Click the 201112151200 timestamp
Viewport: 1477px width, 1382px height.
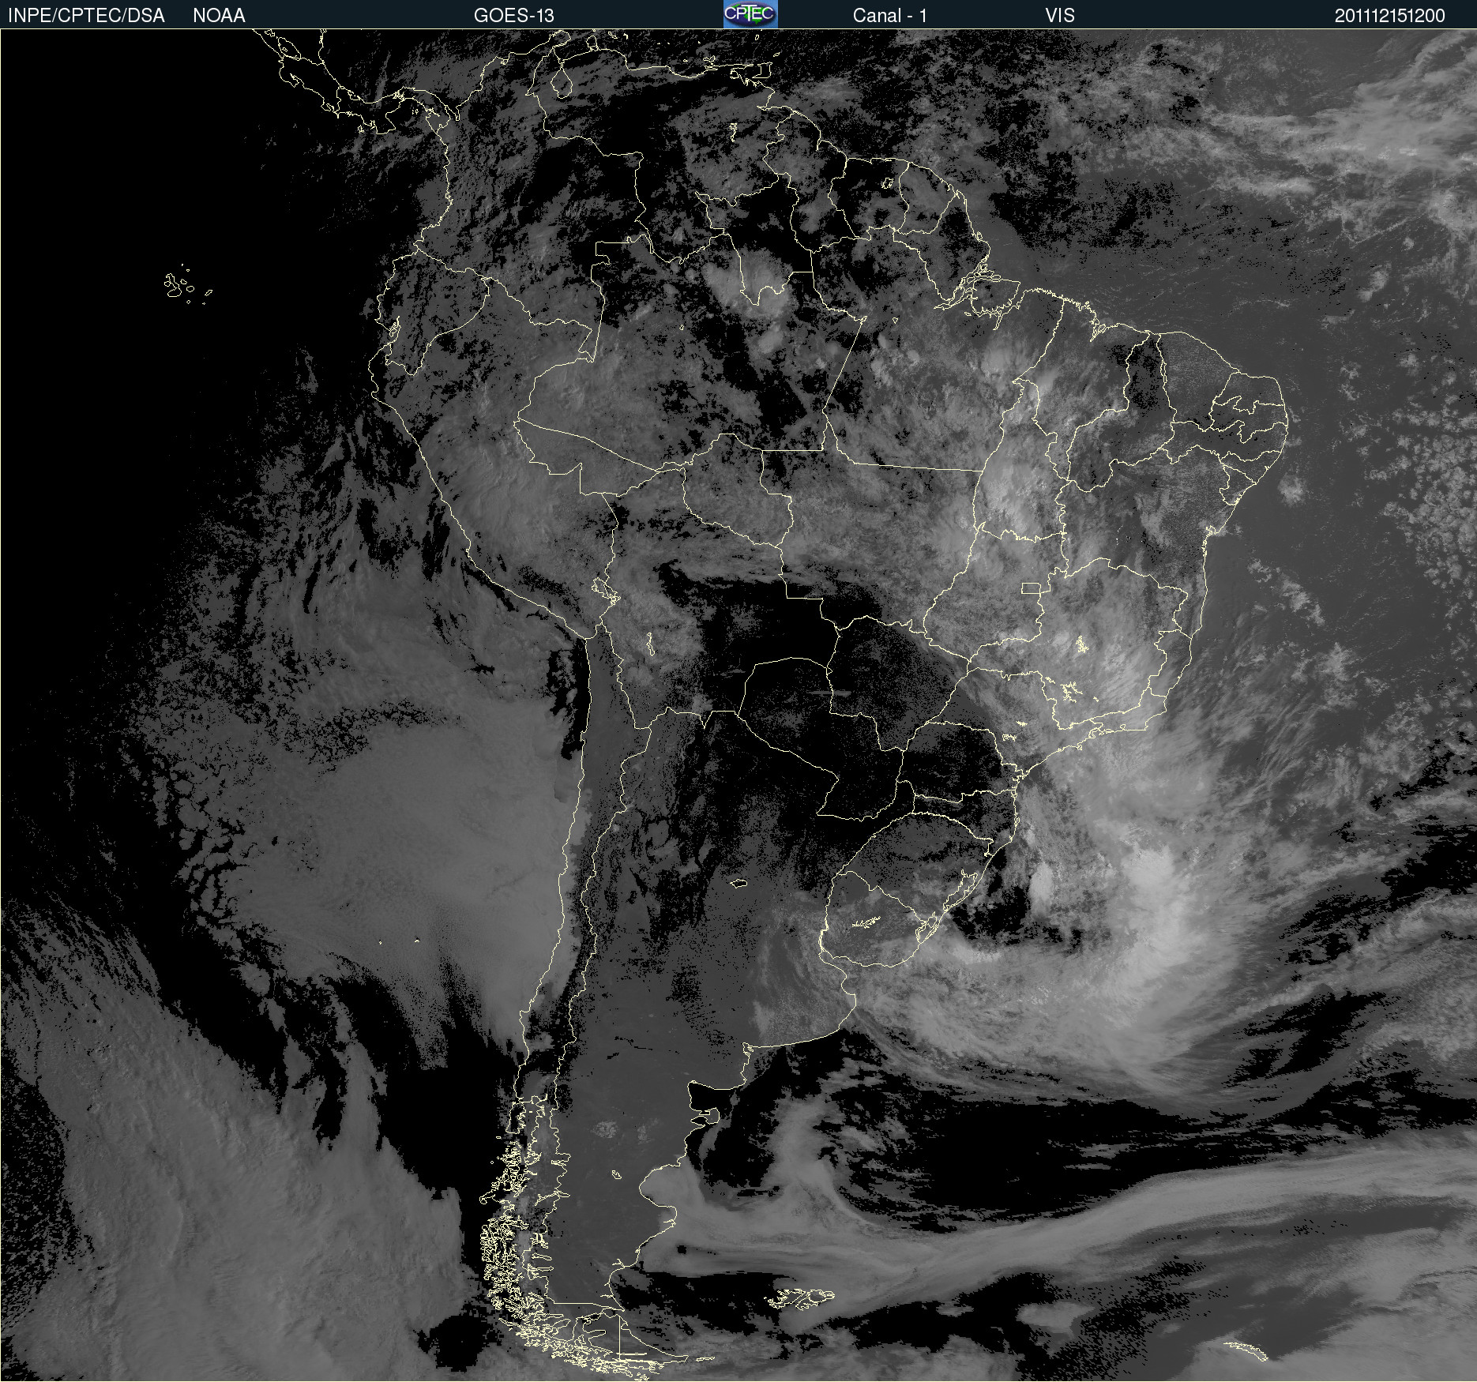(x=1389, y=16)
